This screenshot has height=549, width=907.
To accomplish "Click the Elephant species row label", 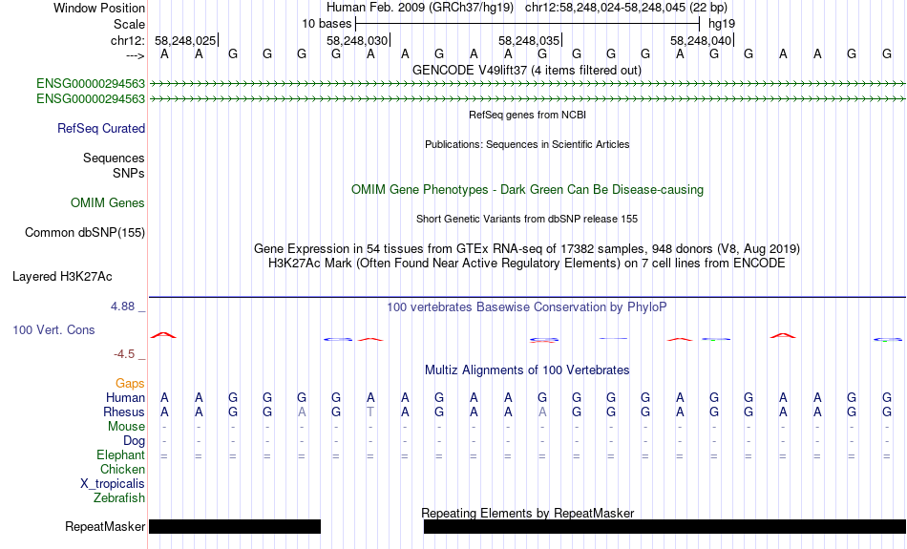I will [x=120, y=455].
